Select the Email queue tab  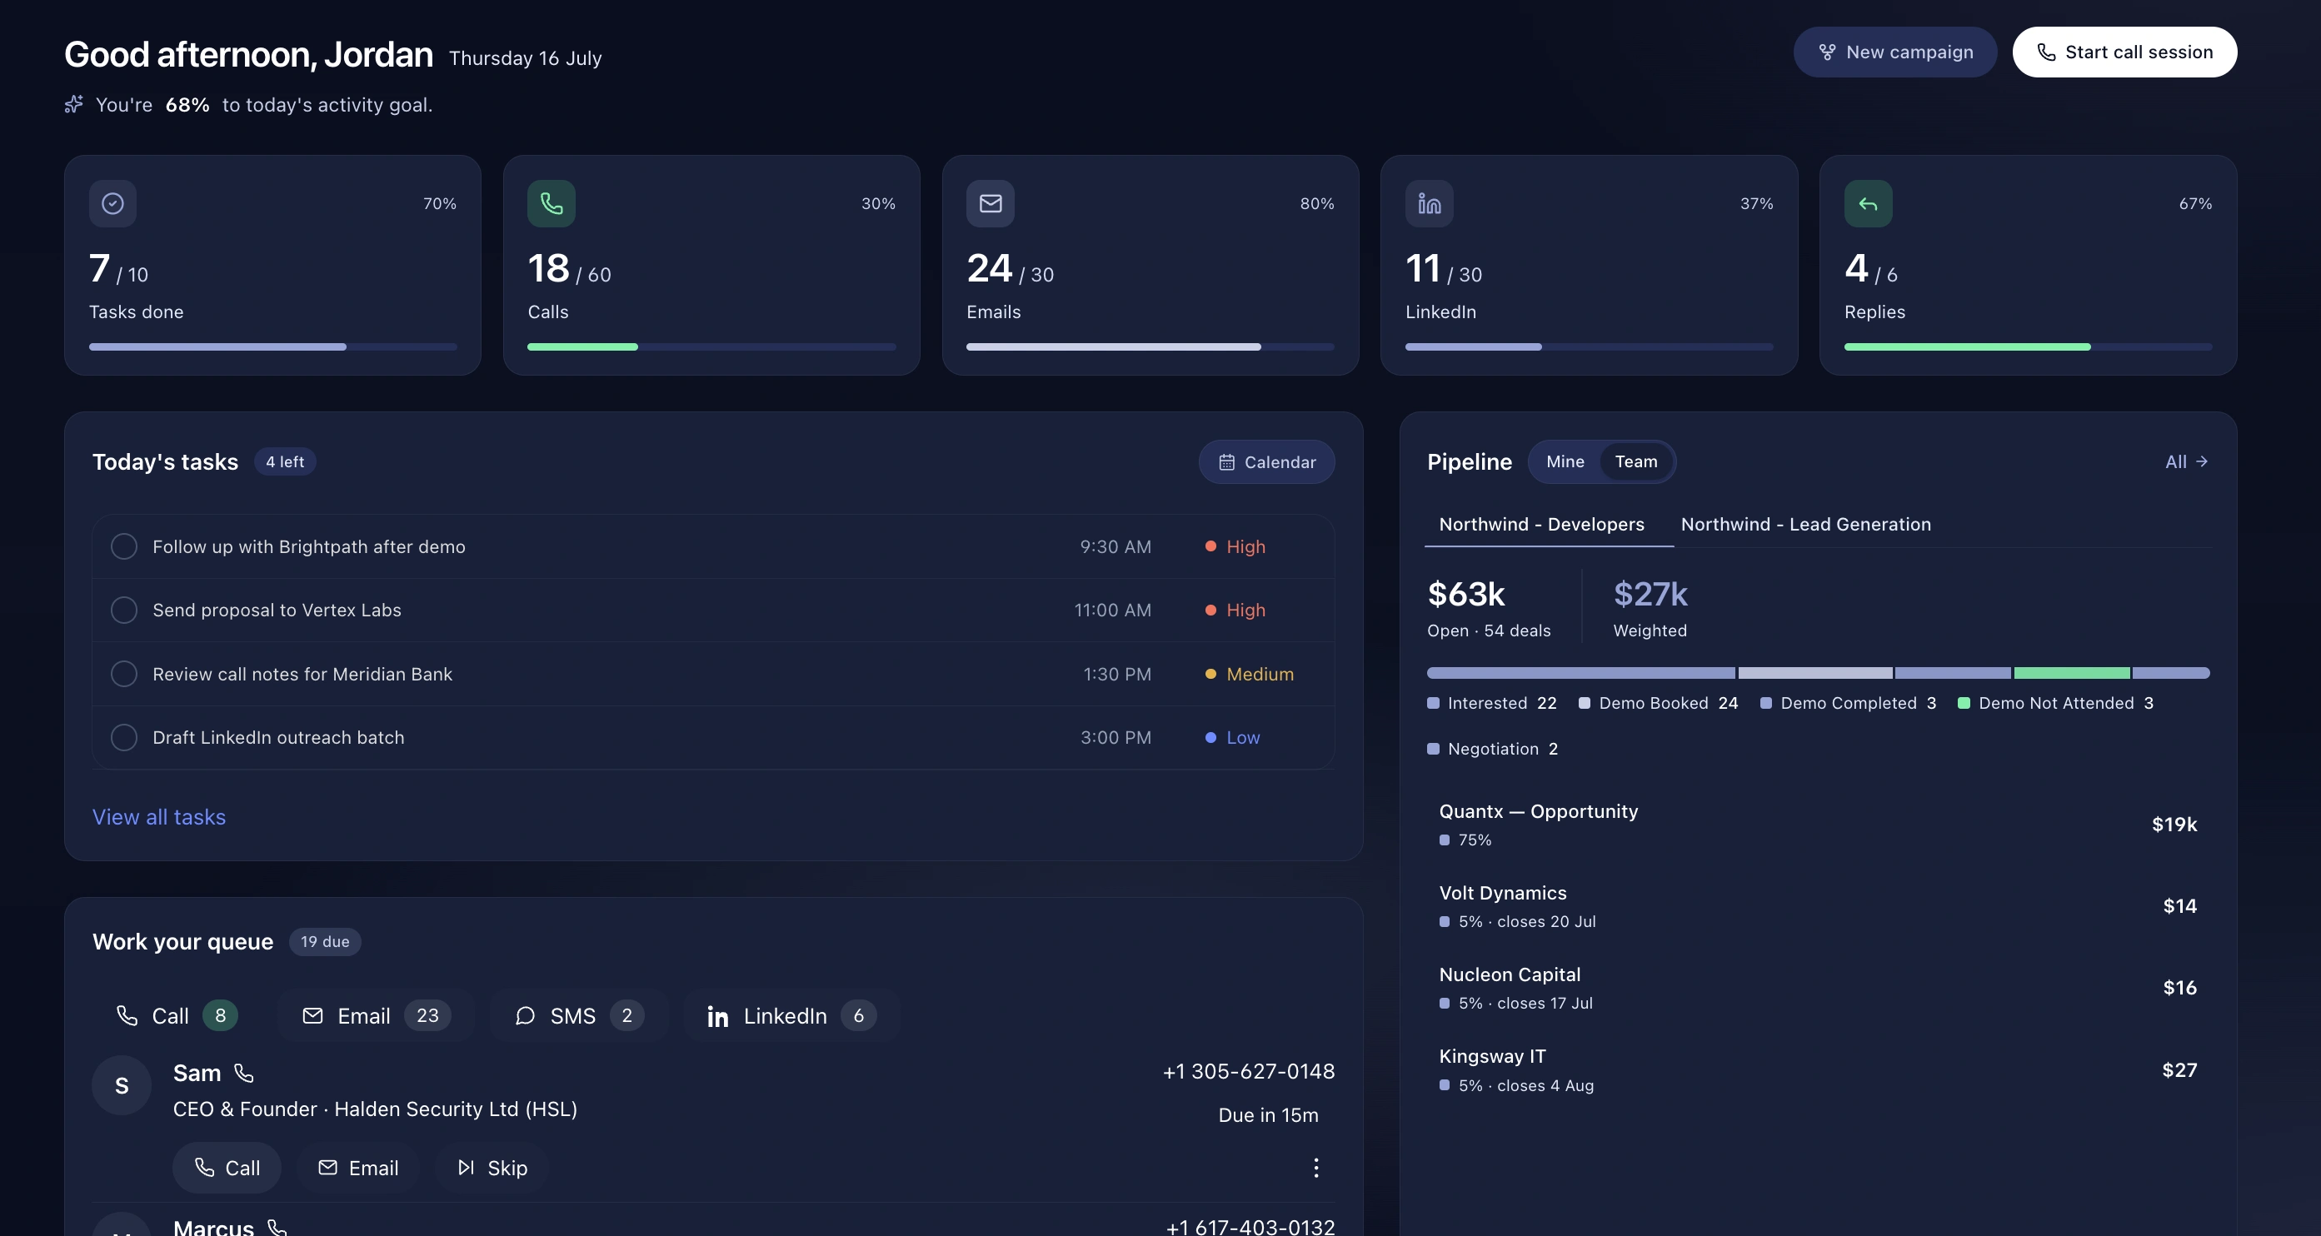[377, 1016]
